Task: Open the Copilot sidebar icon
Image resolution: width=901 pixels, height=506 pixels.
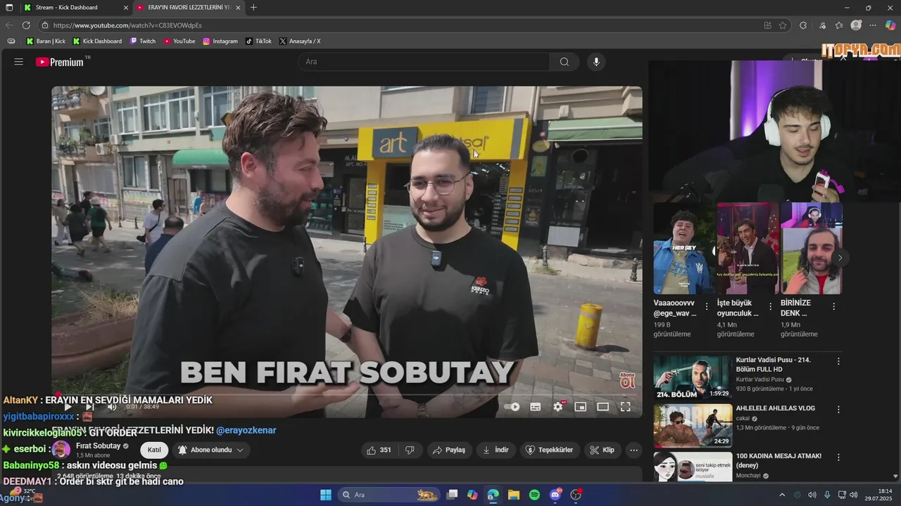Action: [890, 25]
